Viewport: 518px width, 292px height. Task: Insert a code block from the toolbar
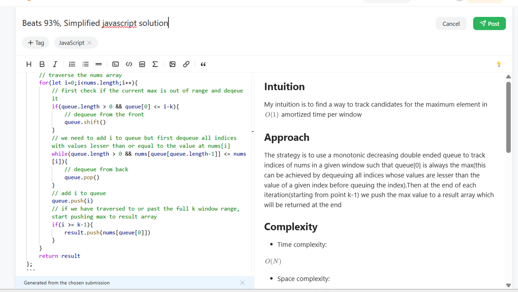[115, 64]
